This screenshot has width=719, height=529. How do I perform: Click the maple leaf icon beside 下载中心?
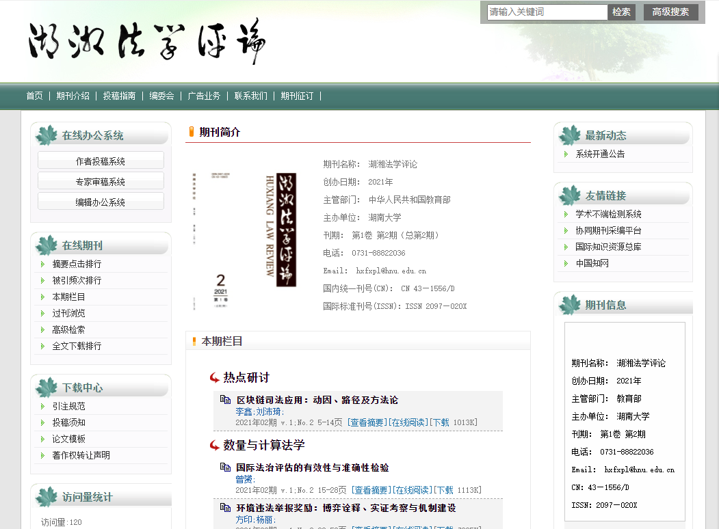coord(47,388)
